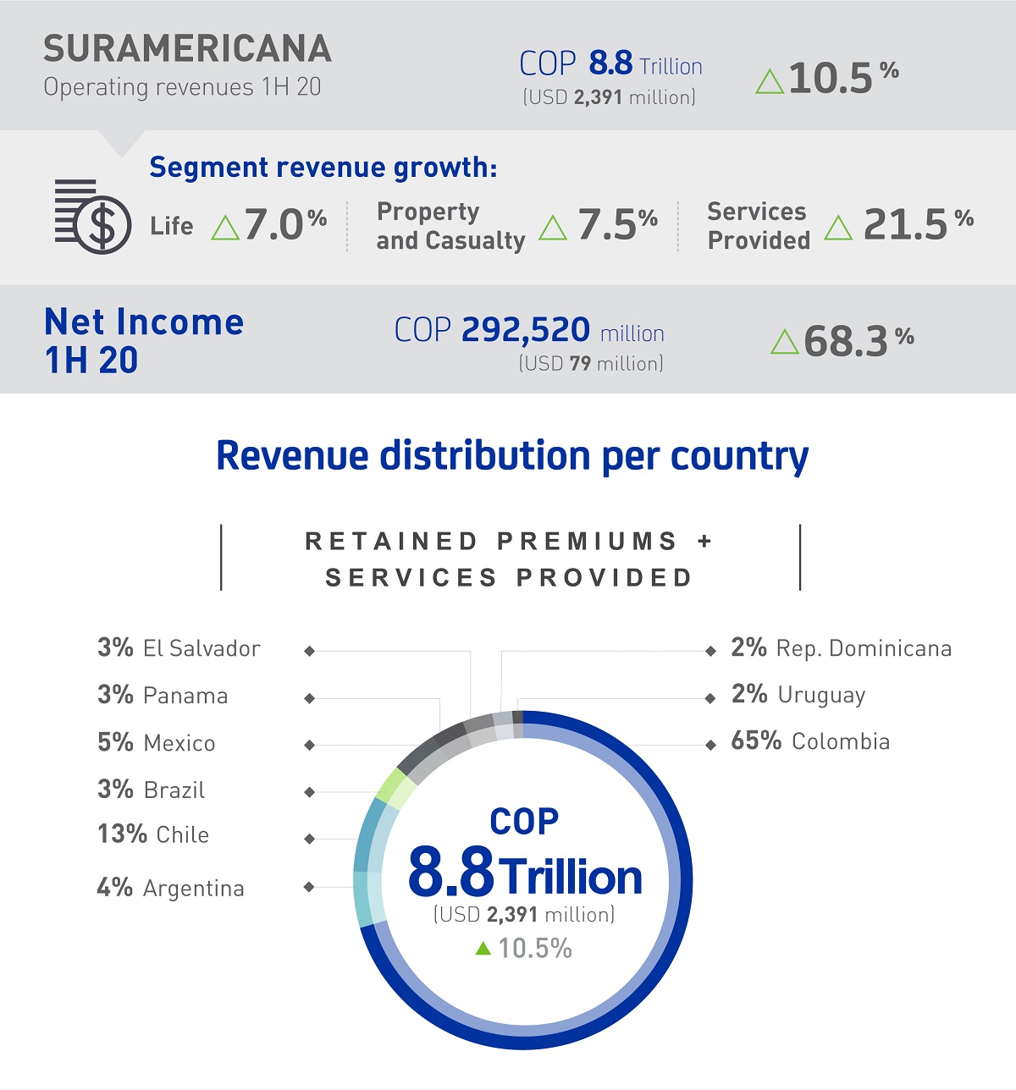Click the SURAMERICANA heading

[x=187, y=49]
